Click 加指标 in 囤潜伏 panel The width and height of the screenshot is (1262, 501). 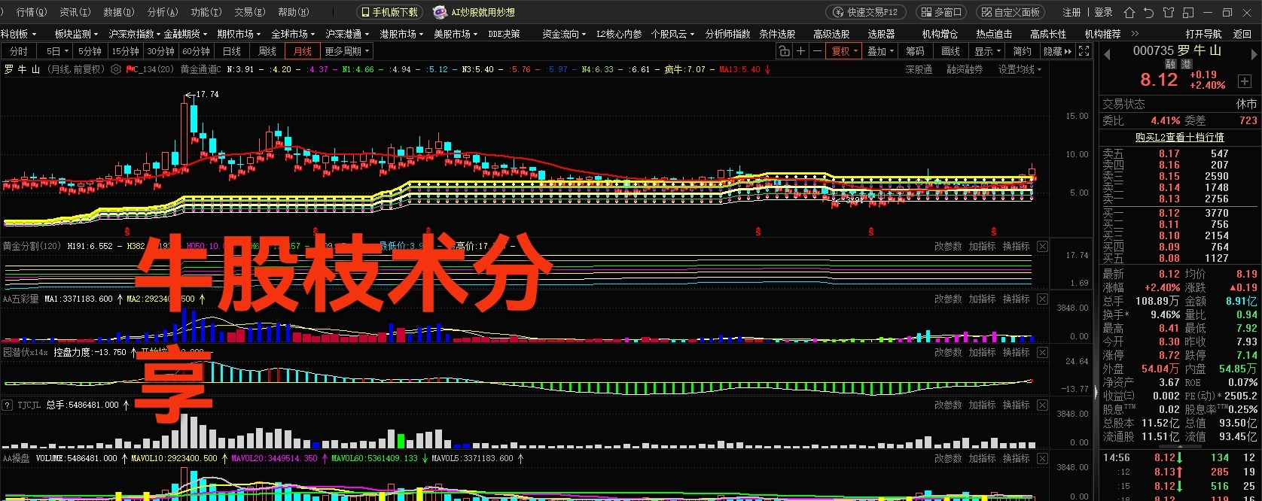(x=982, y=353)
